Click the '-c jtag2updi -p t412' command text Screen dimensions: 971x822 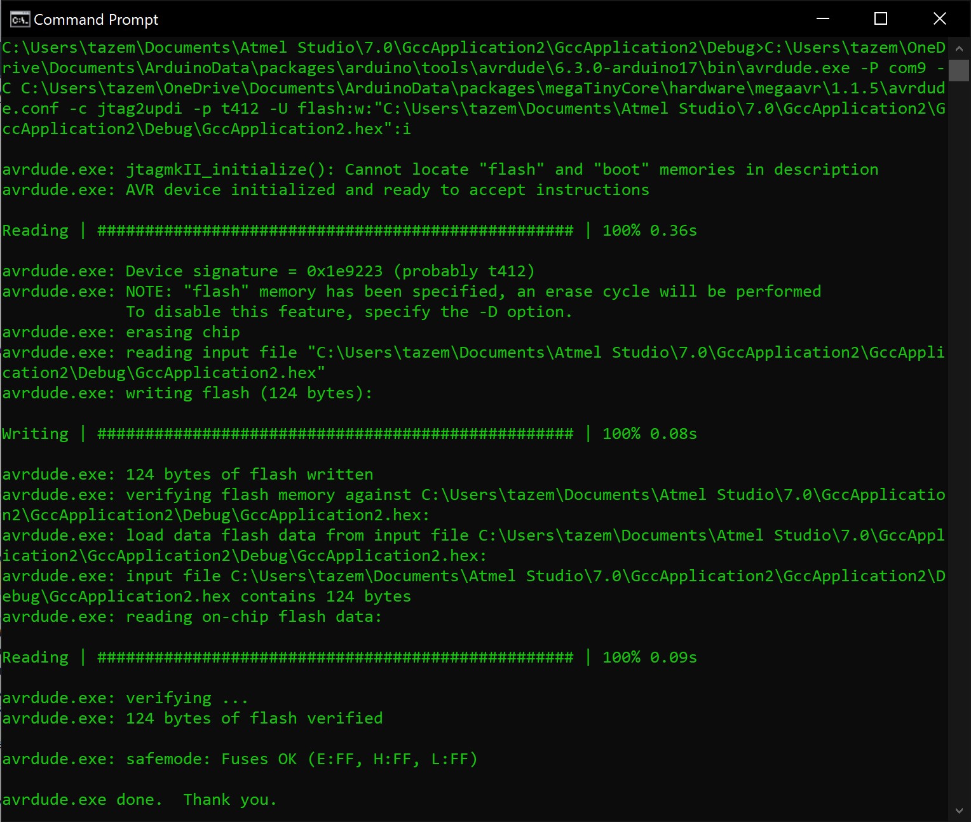164,109
